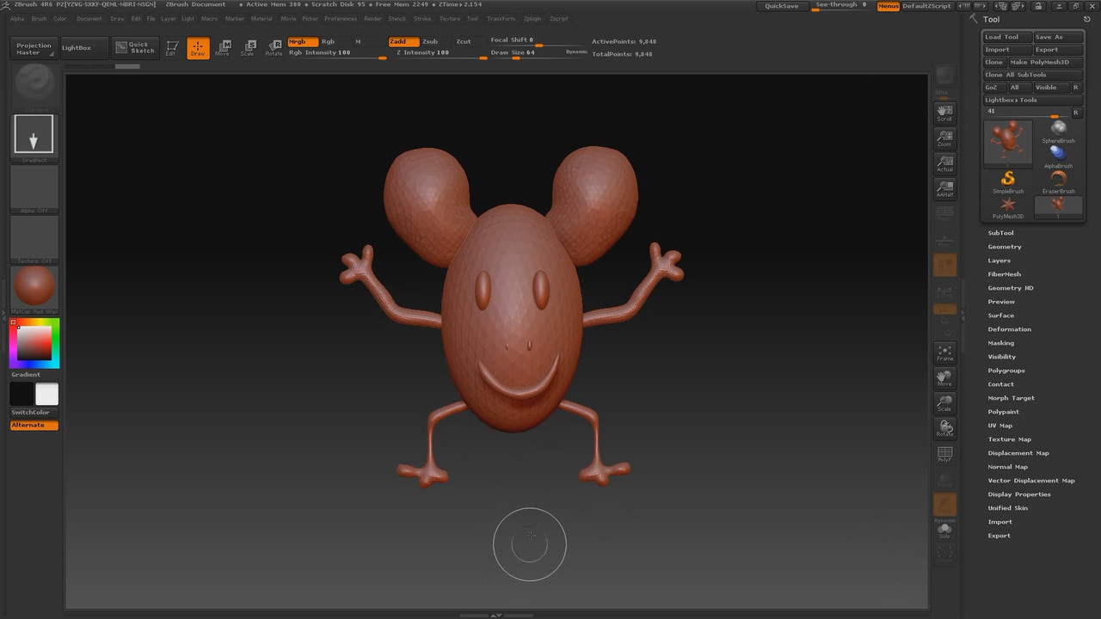Expand the Display Properties section
1101x619 pixels.
pos(1019,494)
